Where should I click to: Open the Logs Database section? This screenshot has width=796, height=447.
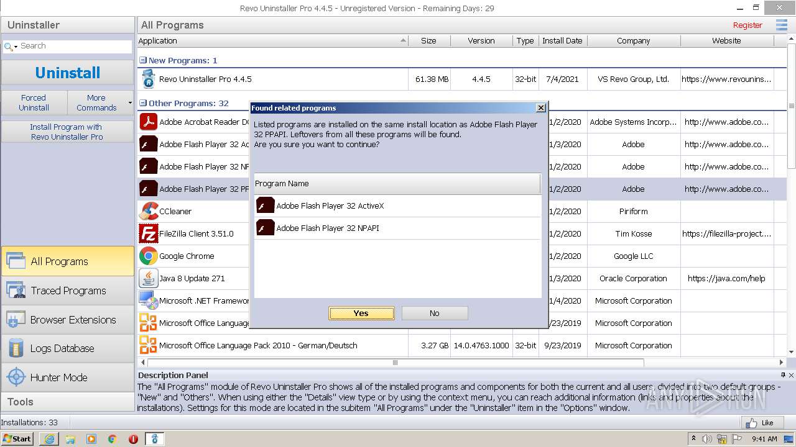68,348
